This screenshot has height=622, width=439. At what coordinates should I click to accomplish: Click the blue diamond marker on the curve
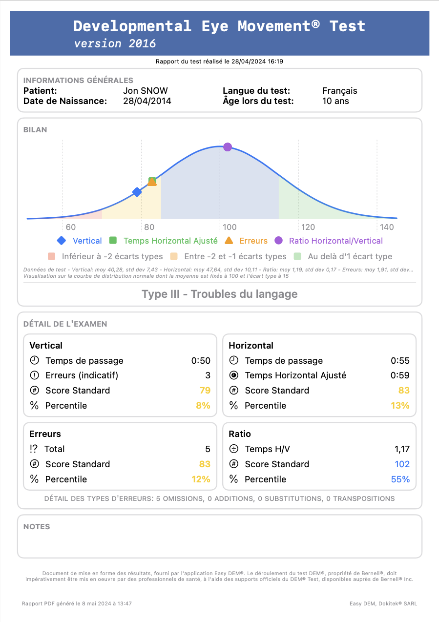pyautogui.click(x=137, y=192)
